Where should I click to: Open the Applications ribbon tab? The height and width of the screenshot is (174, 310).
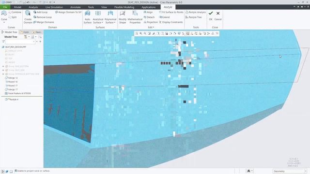[x=149, y=7]
